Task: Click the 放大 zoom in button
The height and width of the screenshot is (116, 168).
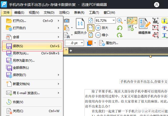Action: 102,28
